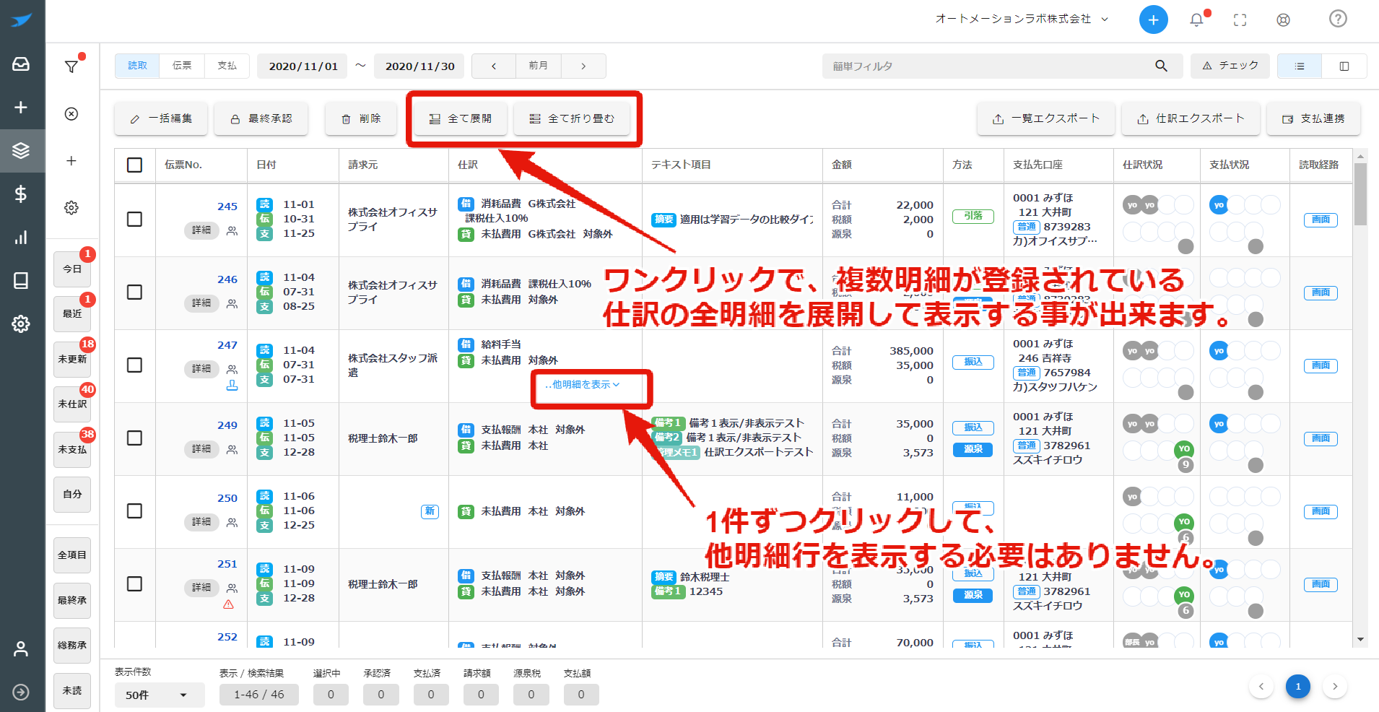Go to previous page arrow
Image resolution: width=1379 pixels, height=712 pixels.
[x=1261, y=686]
